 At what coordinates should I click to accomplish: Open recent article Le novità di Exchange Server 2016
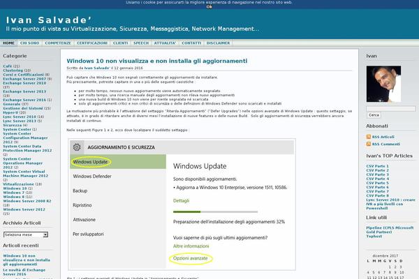(x=24, y=272)
